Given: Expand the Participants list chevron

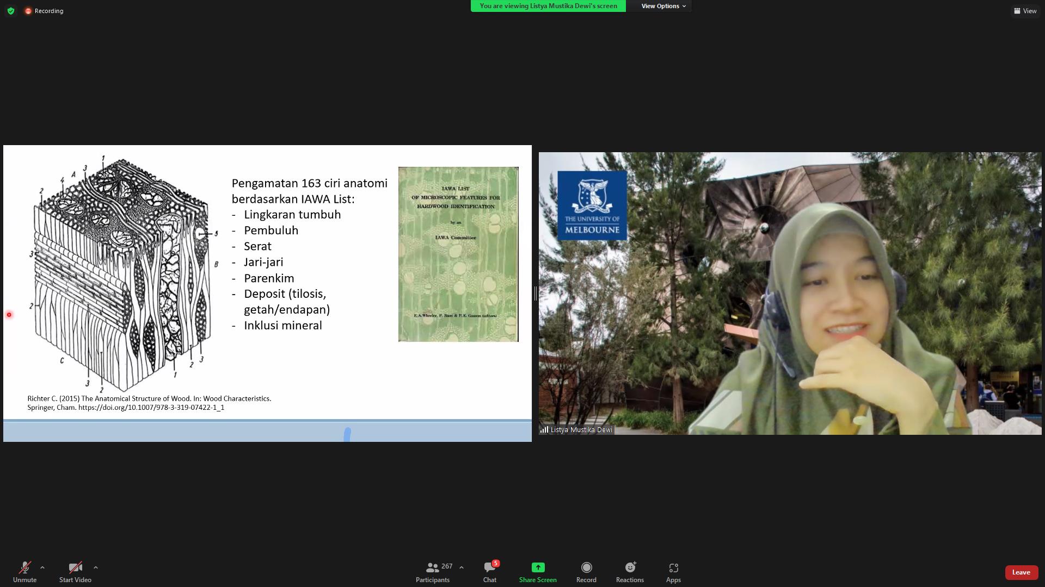Looking at the screenshot, I should [461, 566].
